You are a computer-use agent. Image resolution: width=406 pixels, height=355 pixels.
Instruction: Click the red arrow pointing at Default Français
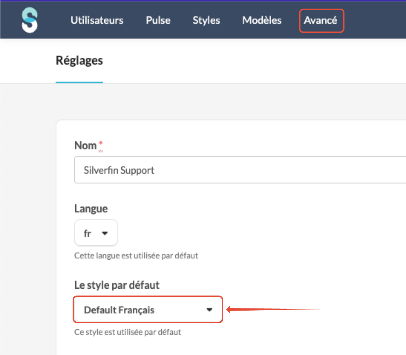click(x=272, y=310)
